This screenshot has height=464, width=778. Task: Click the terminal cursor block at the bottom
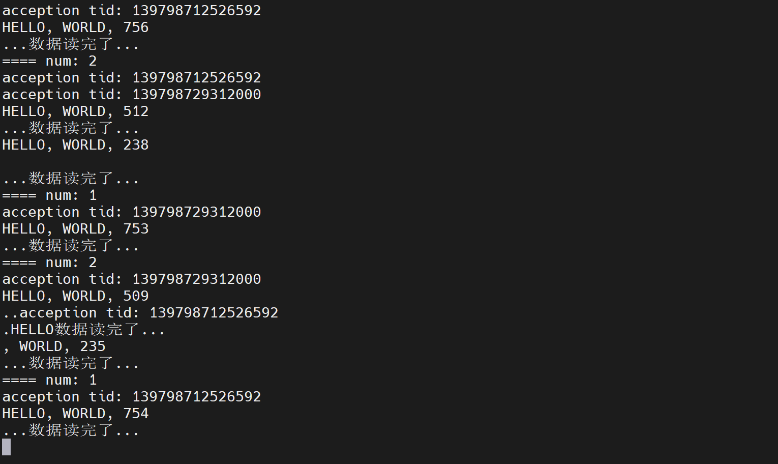point(7,447)
